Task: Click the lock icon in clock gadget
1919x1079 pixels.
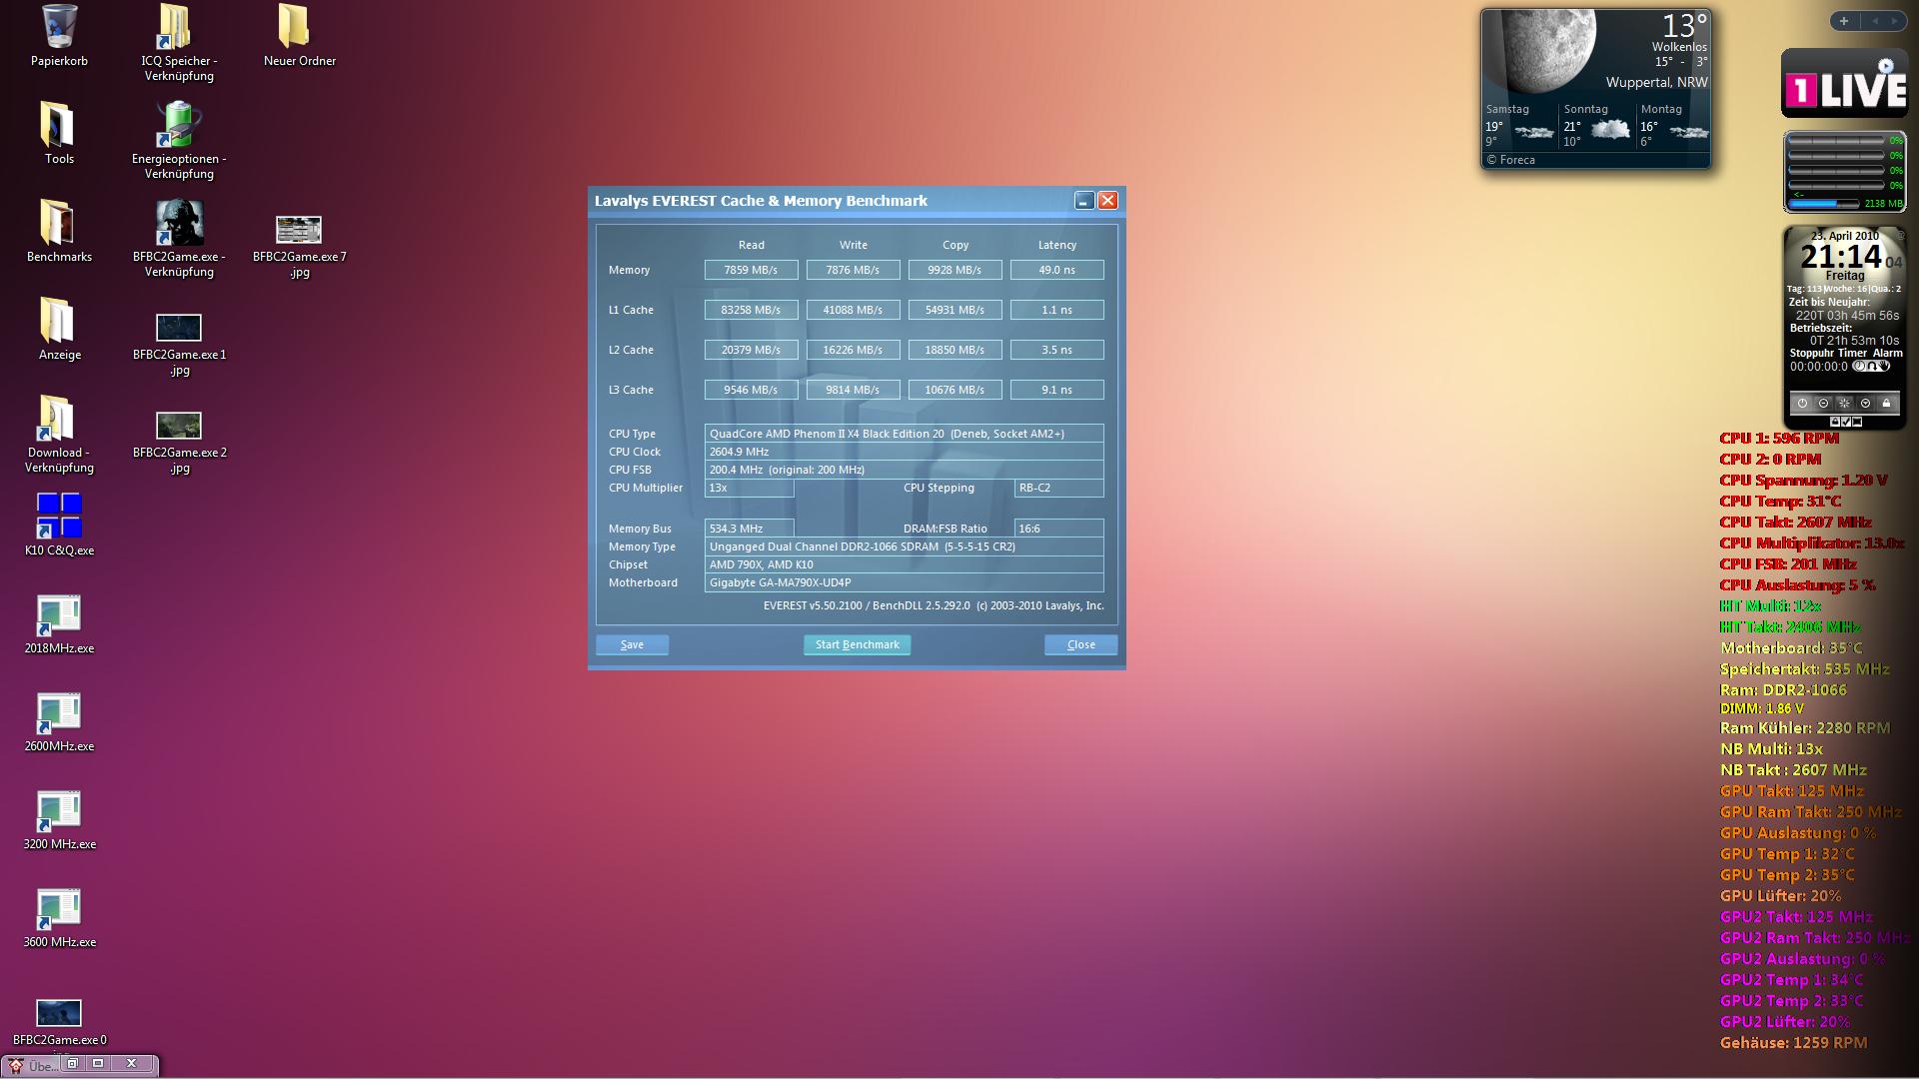Action: coord(1886,404)
